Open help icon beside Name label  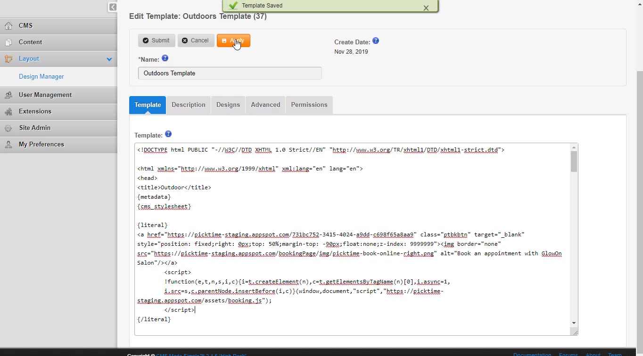(165, 58)
